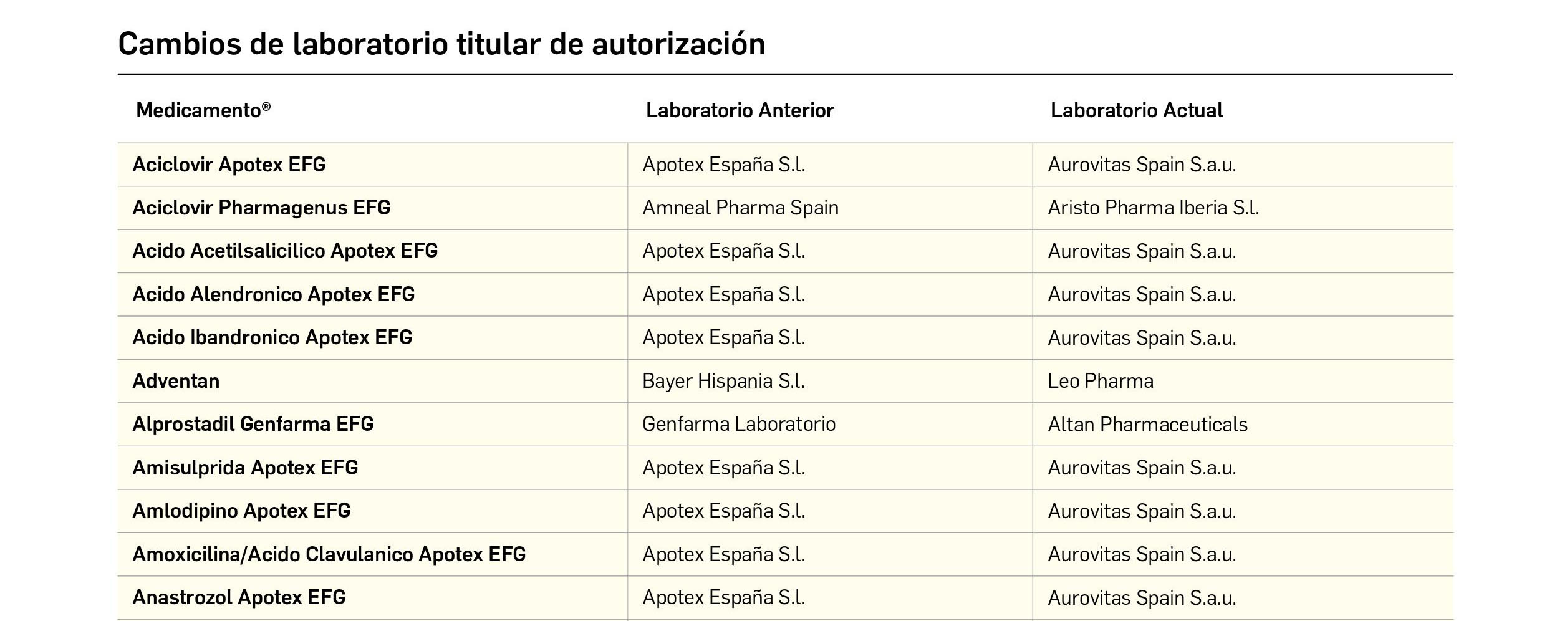Select Amoxicilina/Acido Clavulanico Apotex EFG entry
Screen dimensions: 1547x621
coord(329,554)
